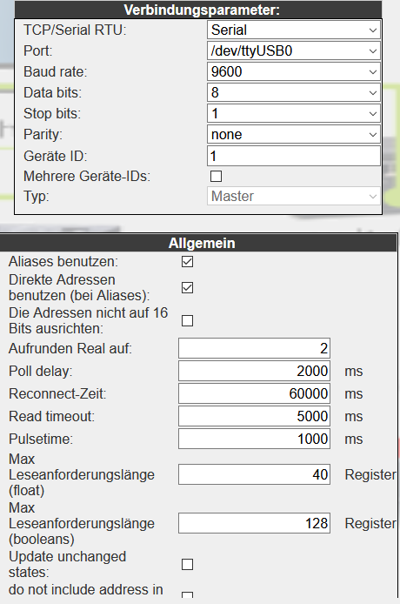This screenshot has height=604, width=400.
Task: Enable the Mehrere Geräte-IDs checkbox
Action: pos(216,177)
